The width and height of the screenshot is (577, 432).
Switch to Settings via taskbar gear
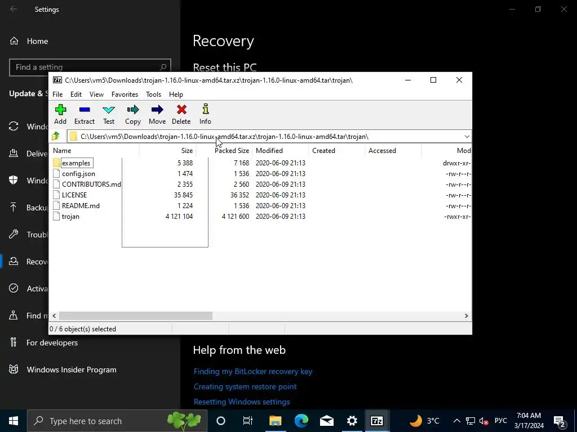coord(352,421)
